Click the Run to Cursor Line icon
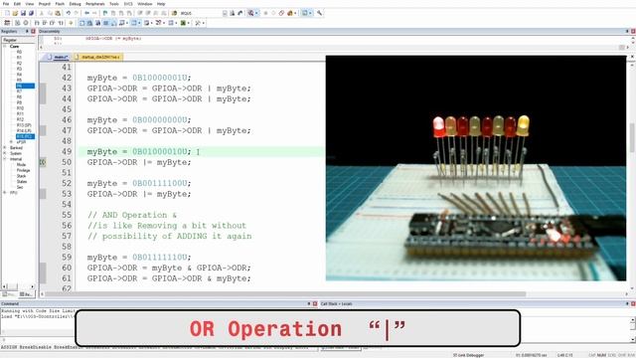The image size is (636, 358). click(x=61, y=23)
